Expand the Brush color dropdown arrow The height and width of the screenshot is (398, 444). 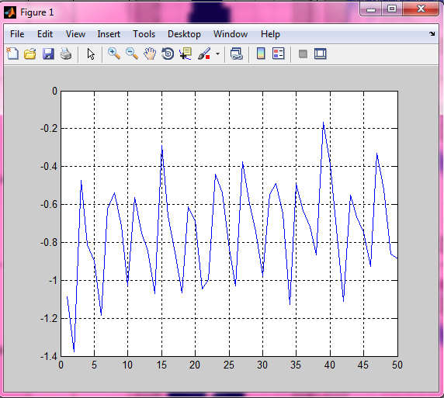[x=217, y=54]
